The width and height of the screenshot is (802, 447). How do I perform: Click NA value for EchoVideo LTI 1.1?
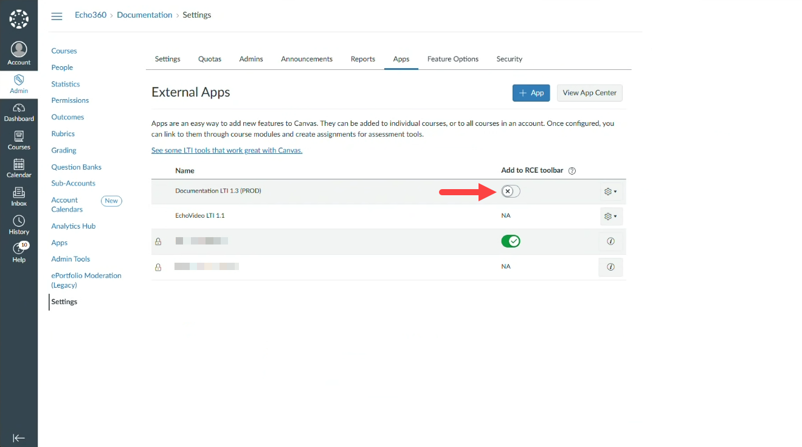click(x=506, y=216)
